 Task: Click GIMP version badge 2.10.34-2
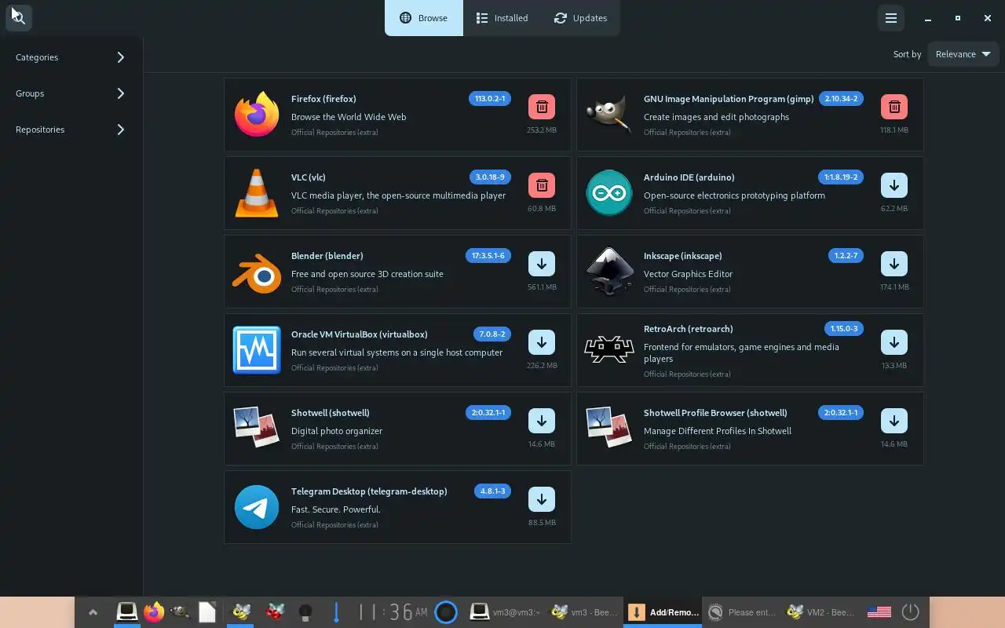click(841, 99)
